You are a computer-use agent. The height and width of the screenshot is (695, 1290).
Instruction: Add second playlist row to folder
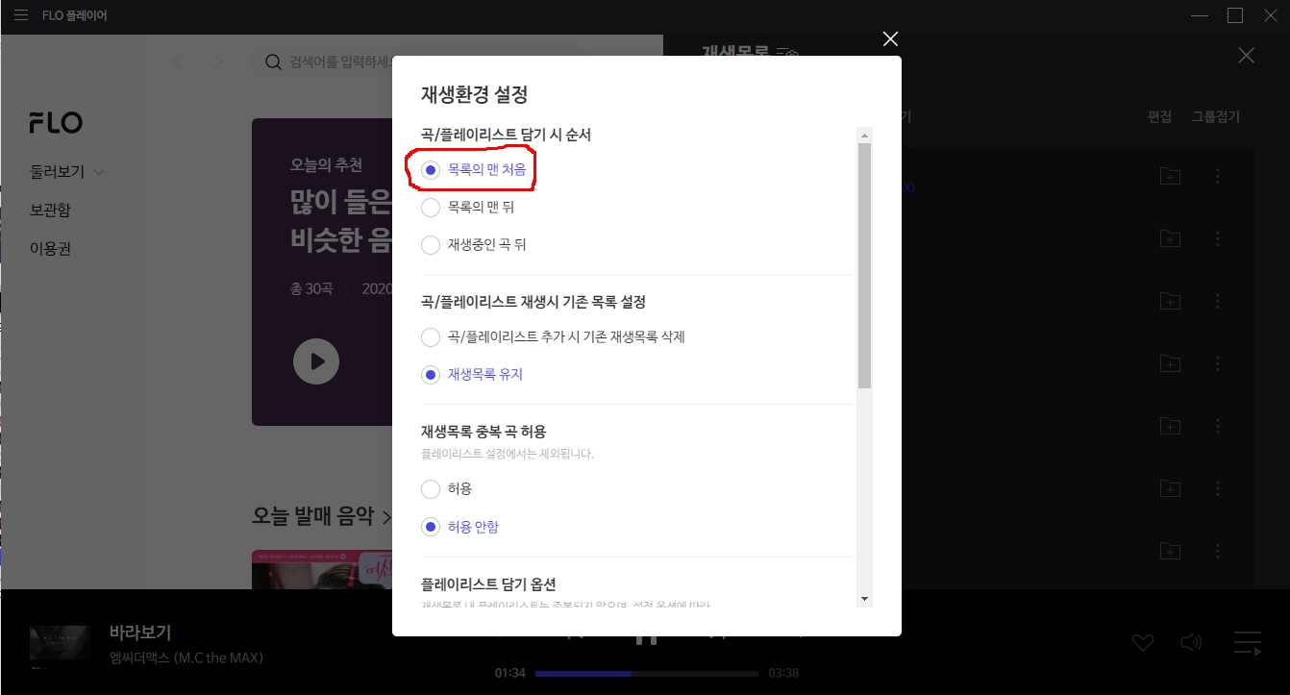[1170, 238]
